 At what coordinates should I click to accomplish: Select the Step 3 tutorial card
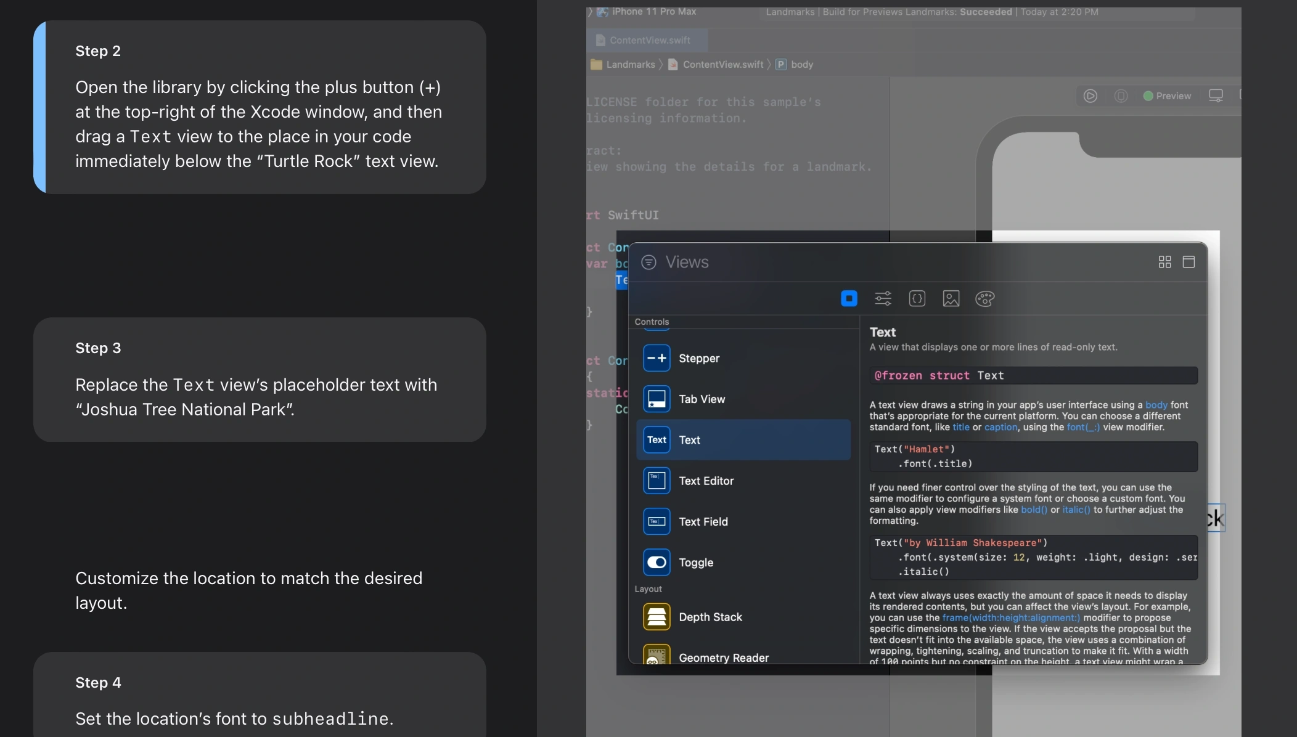point(260,380)
